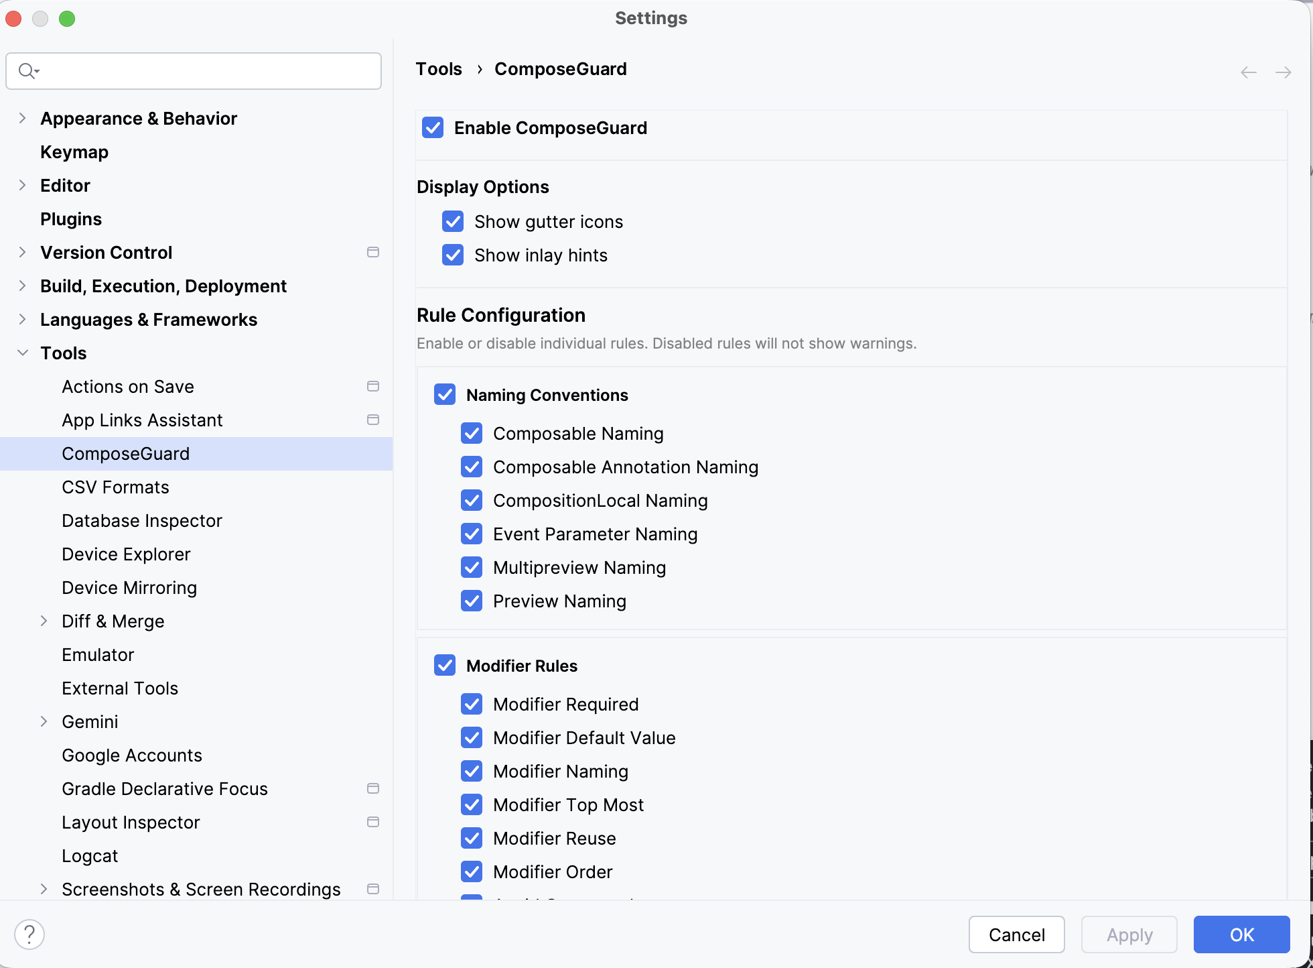1313x968 pixels.
Task: Open the Plugins settings page
Action: 71,219
